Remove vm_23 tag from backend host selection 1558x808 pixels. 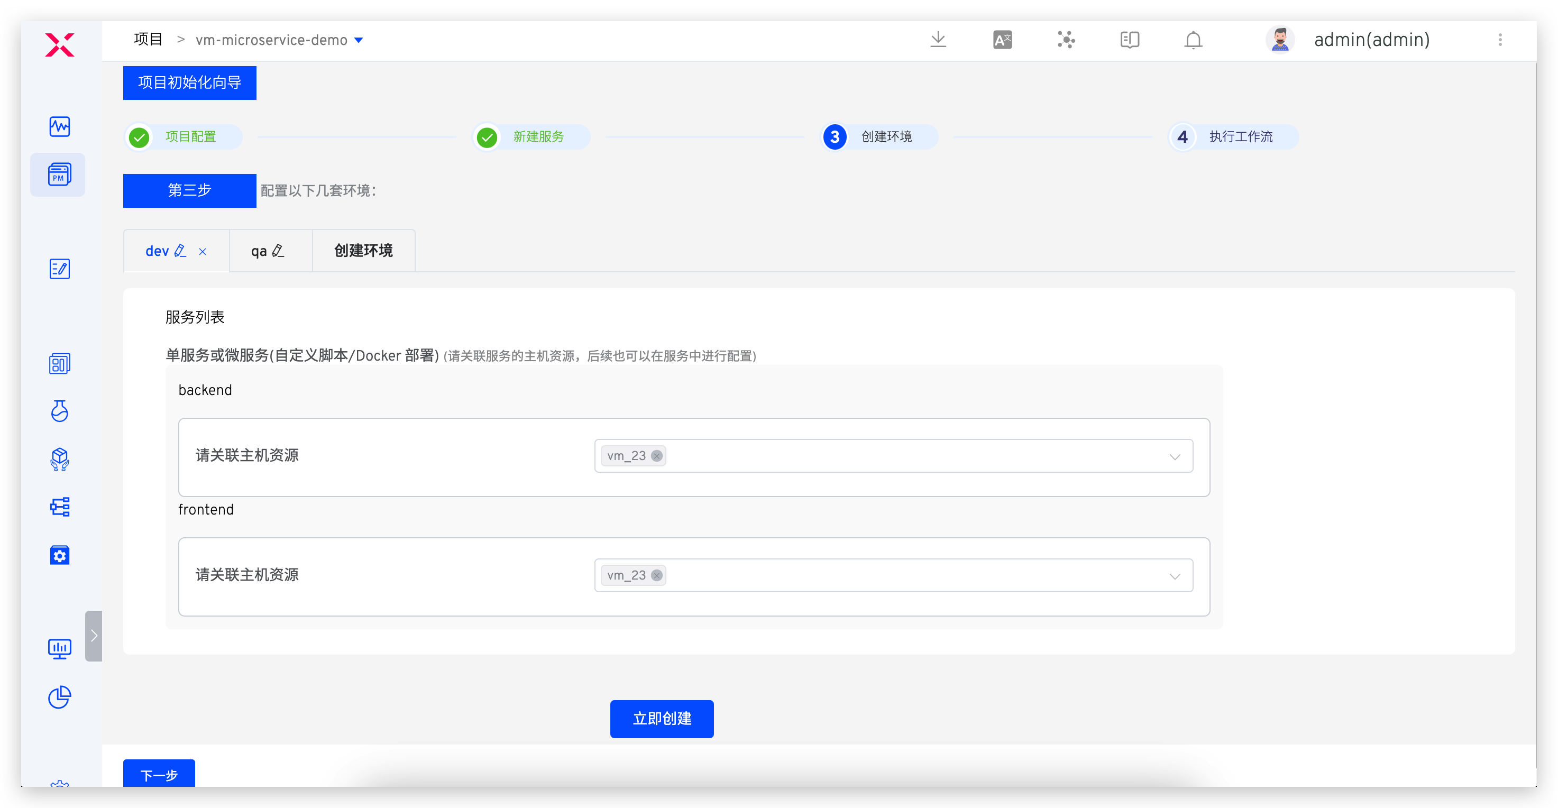(x=657, y=456)
